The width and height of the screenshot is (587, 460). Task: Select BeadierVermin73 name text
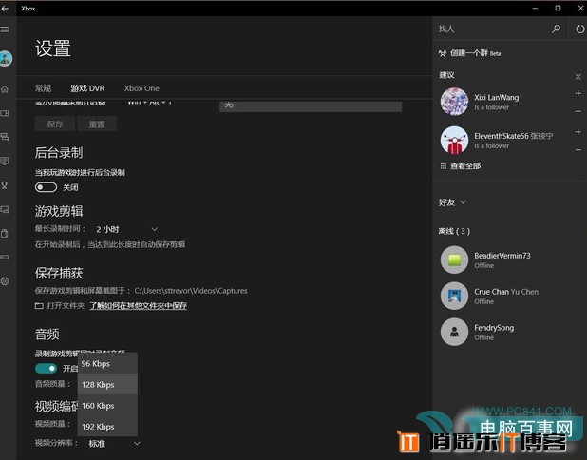(x=502, y=256)
